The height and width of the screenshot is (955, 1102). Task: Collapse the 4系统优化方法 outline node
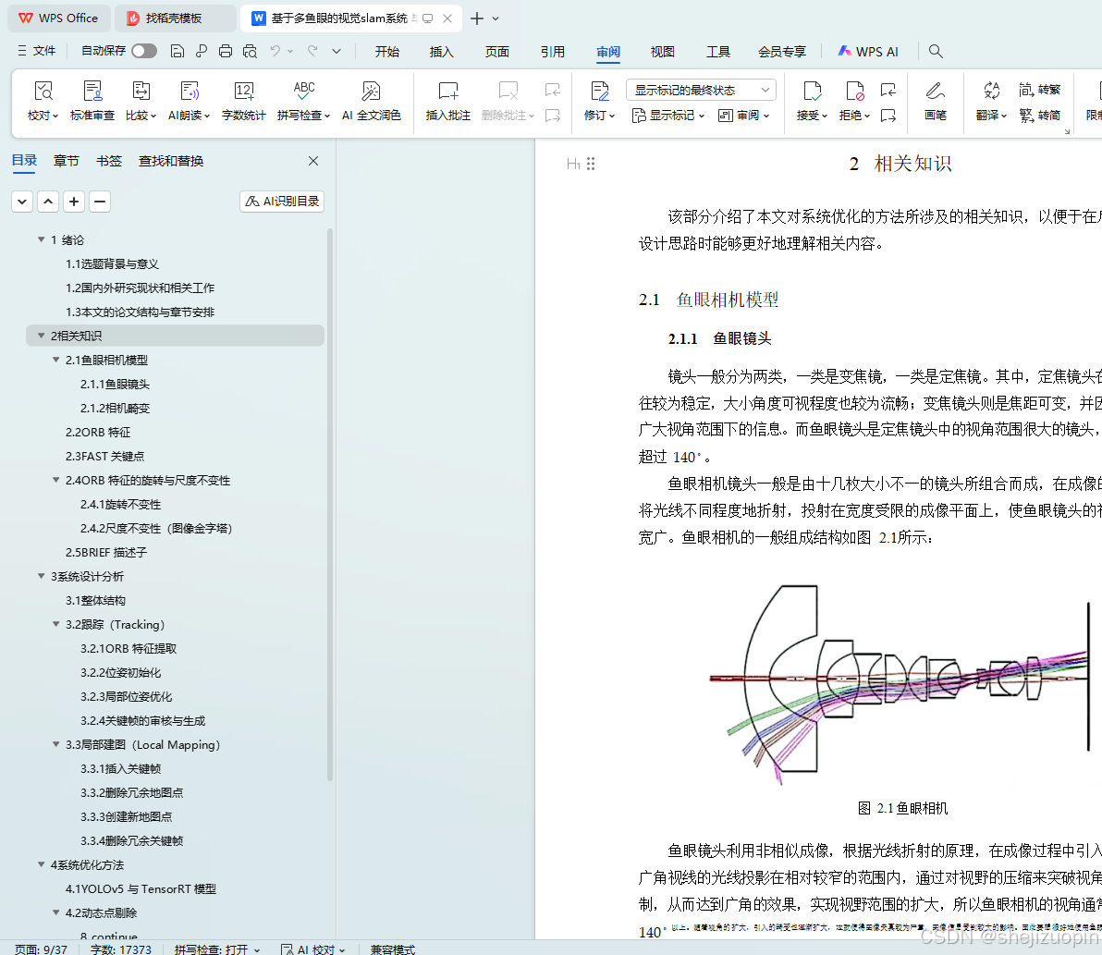tap(42, 864)
